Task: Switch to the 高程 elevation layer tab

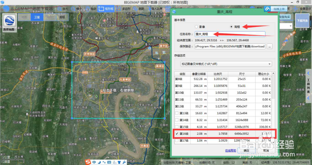Action: click(x=62, y=17)
